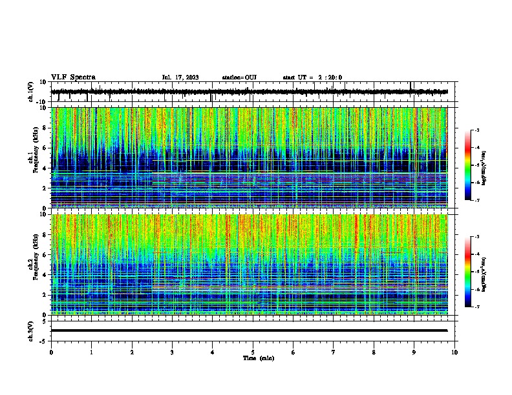Screen dimensions: 512x395
Task: Click the 2 kHz tick on ch.2 spectrogram
Action: click(45, 295)
